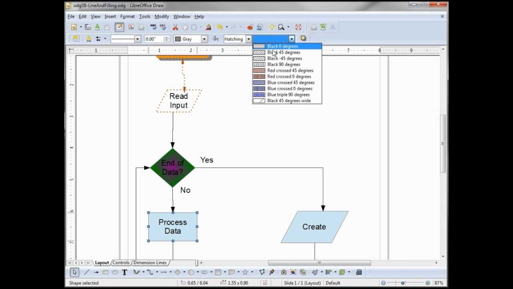Click the zoom slider handle
Screen dimensions: 513x289
click(403, 283)
